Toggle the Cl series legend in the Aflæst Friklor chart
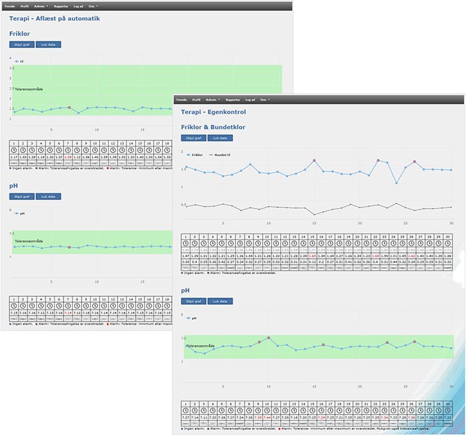Screen dimensions: 468x436 [x=19, y=61]
